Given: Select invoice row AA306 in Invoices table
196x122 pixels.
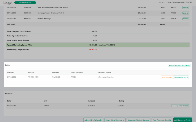Looking at the screenshot, I should [98, 106].
